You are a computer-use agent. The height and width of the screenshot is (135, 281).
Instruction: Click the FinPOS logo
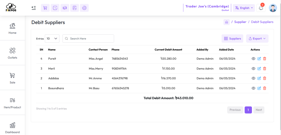coord(11,7)
